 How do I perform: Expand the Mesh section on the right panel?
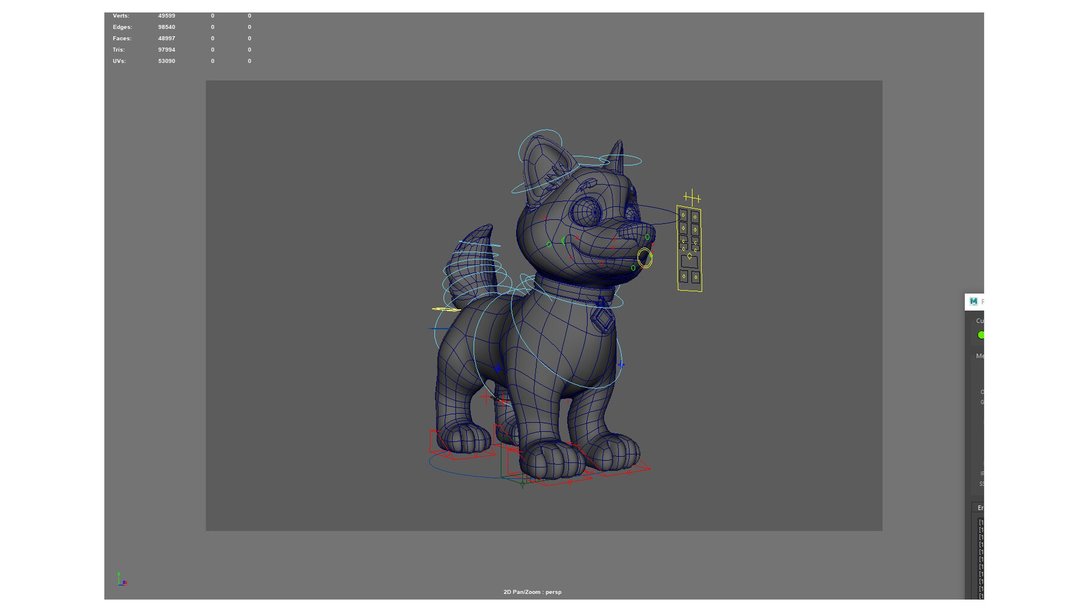click(980, 356)
